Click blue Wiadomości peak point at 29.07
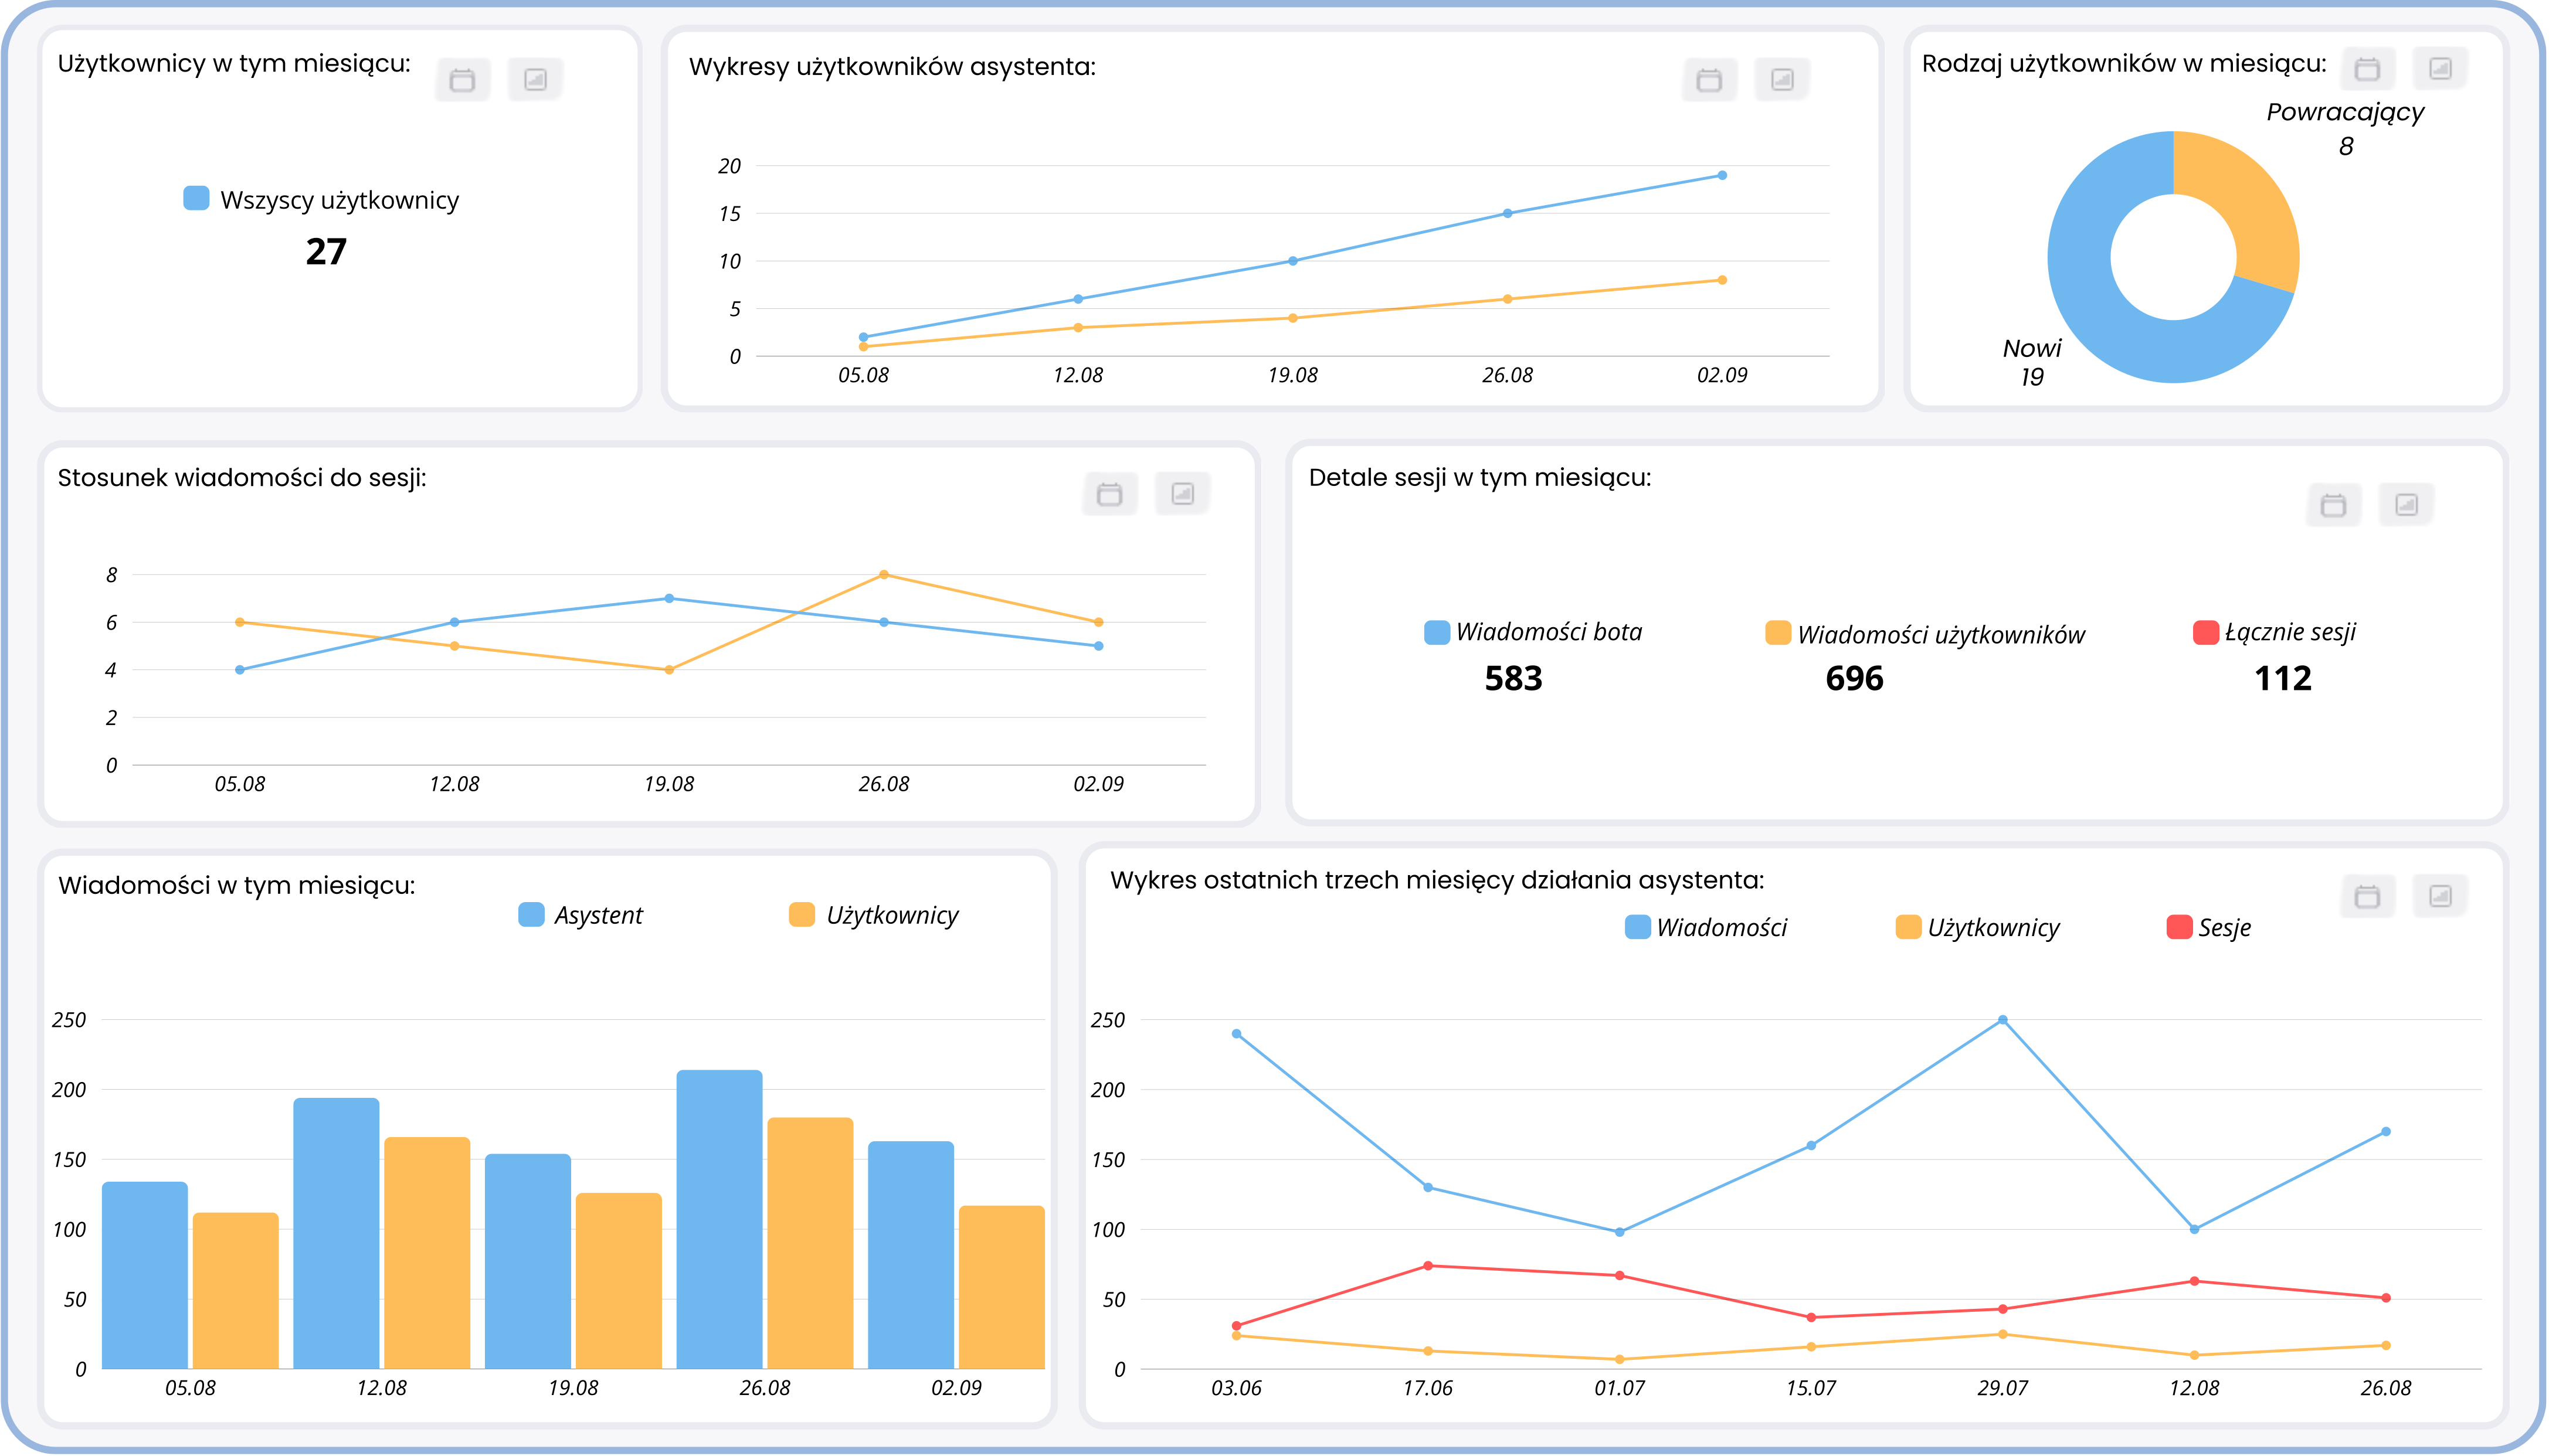The width and height of the screenshot is (2549, 1456). pos(2002,1020)
